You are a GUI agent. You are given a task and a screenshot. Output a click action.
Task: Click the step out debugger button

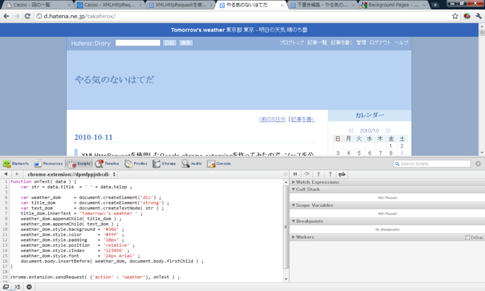point(330,174)
